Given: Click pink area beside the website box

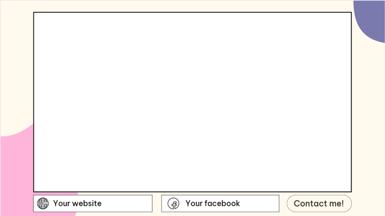Looking at the screenshot, I should 17,204.
